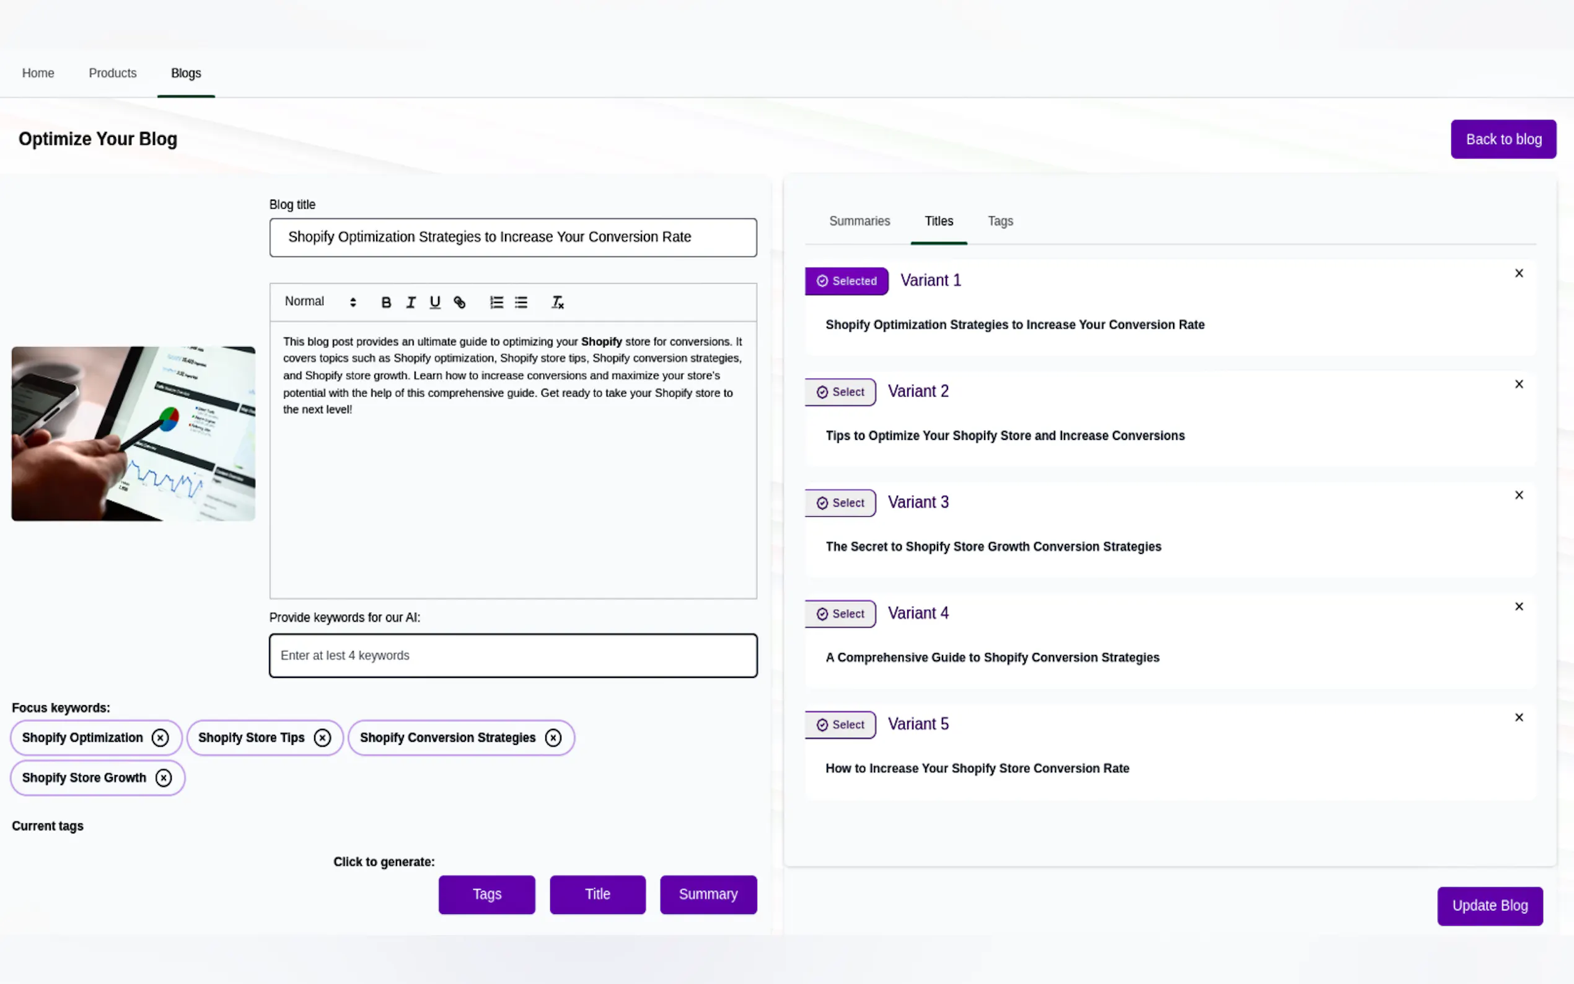Open the Products navigation tab
The width and height of the screenshot is (1574, 984).
[x=113, y=73]
